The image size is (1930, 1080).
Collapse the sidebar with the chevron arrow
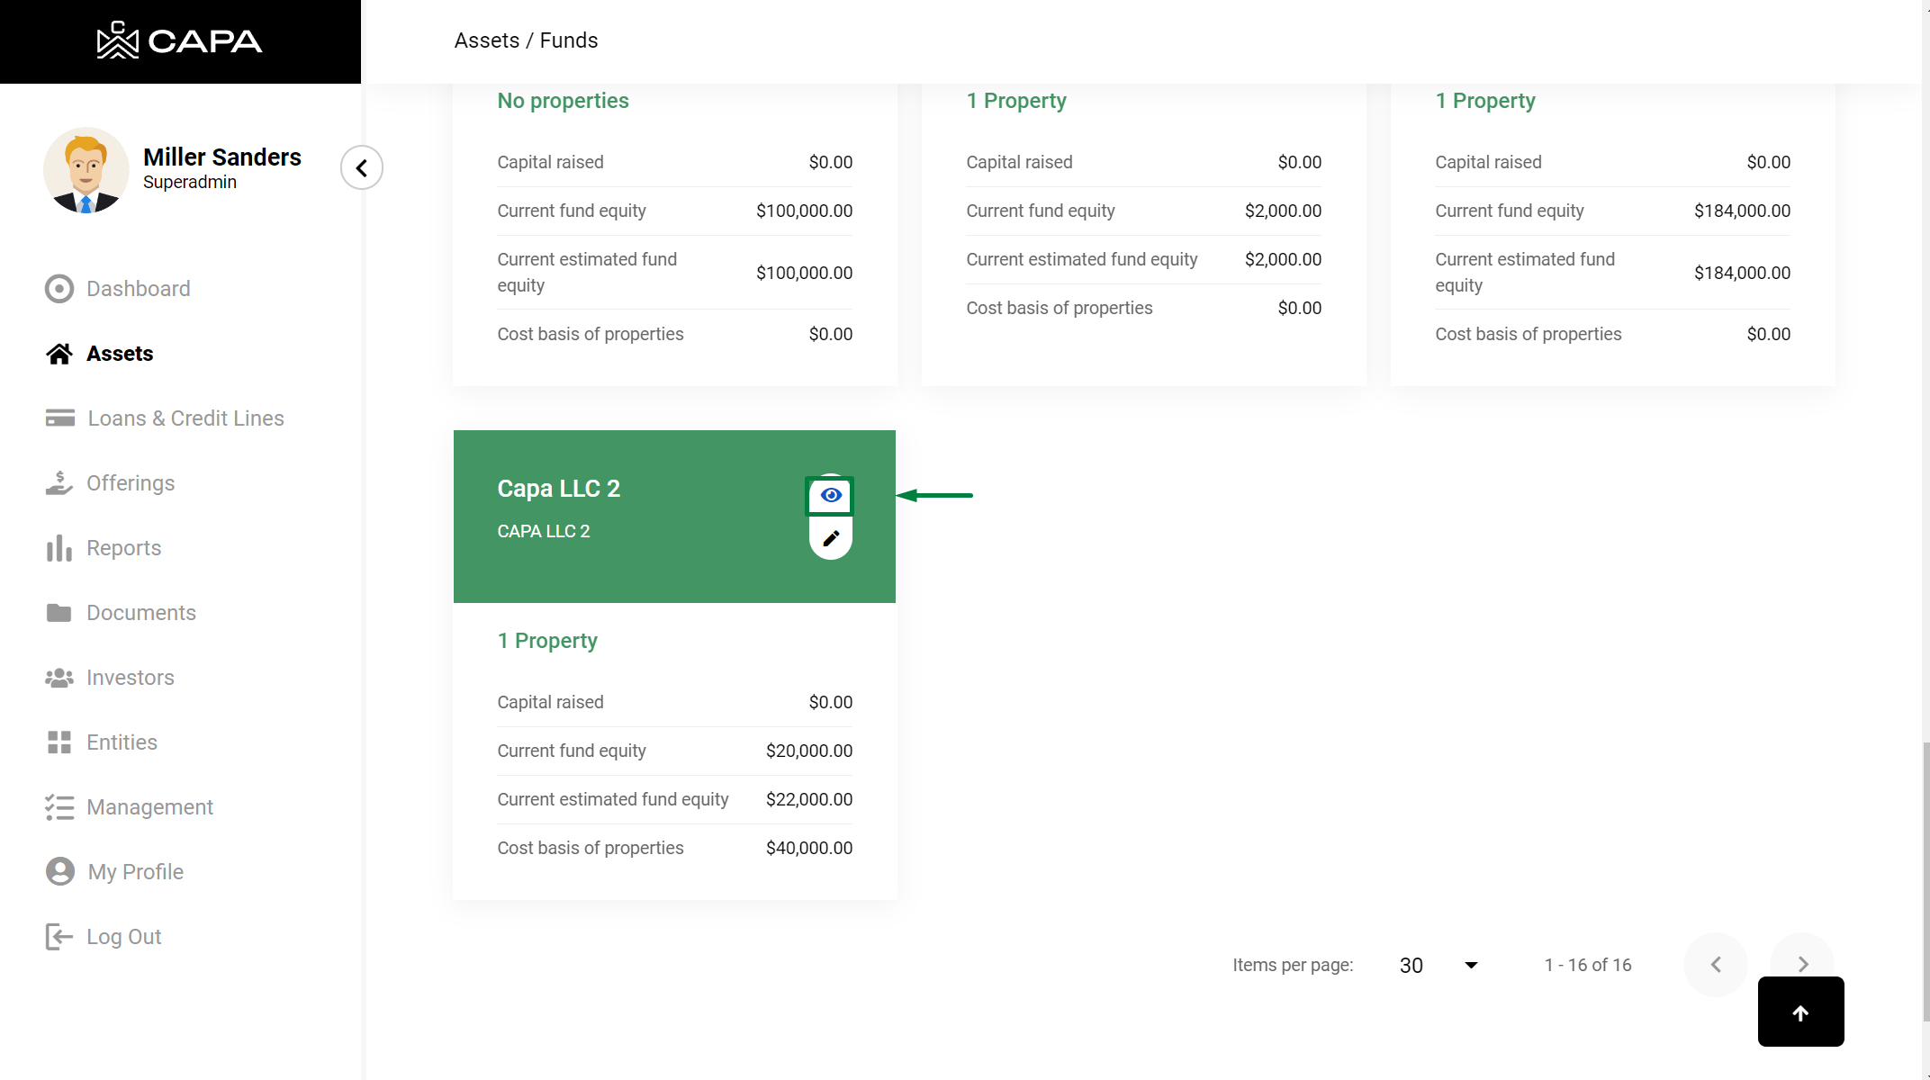(x=362, y=167)
